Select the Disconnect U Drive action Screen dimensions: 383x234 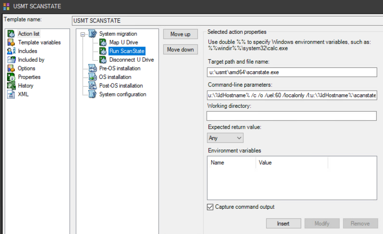[x=132, y=60]
